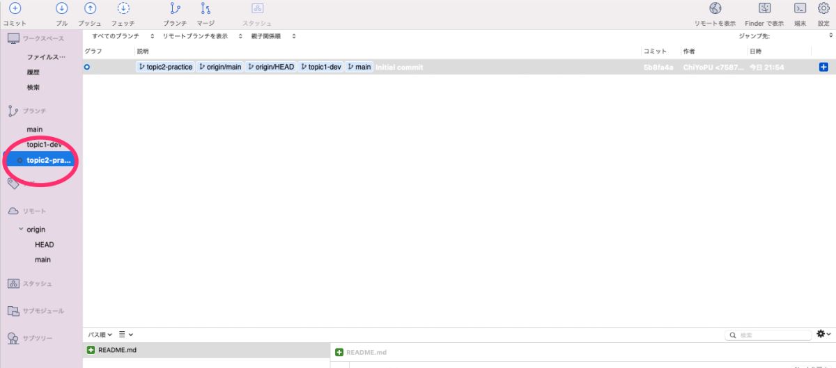Click the プッシュ (Push) toolbar icon
Image resolution: width=836 pixels, height=368 pixels.
90,8
